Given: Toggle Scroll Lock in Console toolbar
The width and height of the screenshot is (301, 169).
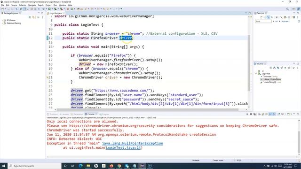Looking at the screenshot, I should point(263,114).
